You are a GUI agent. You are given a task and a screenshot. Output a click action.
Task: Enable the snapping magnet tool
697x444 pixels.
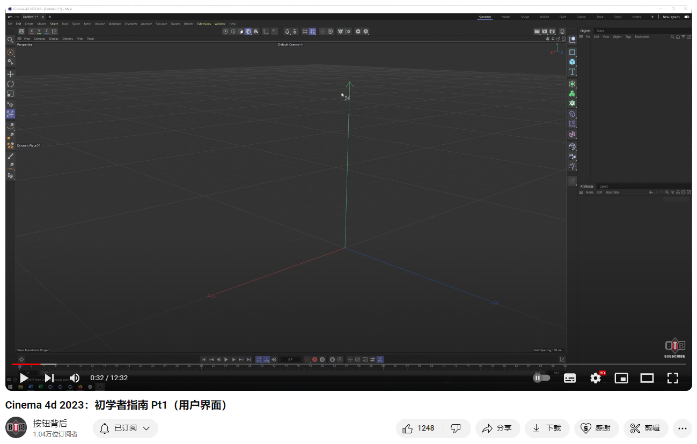(x=287, y=31)
